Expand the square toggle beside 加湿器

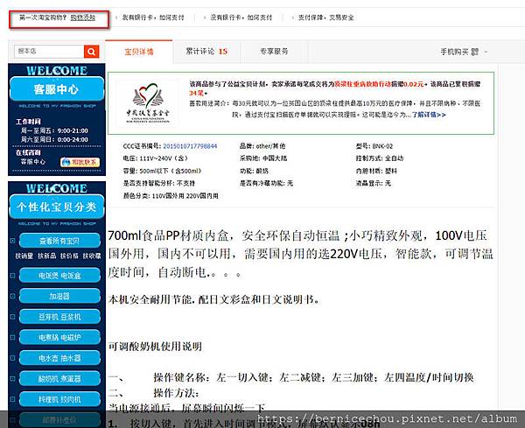pos(13,296)
